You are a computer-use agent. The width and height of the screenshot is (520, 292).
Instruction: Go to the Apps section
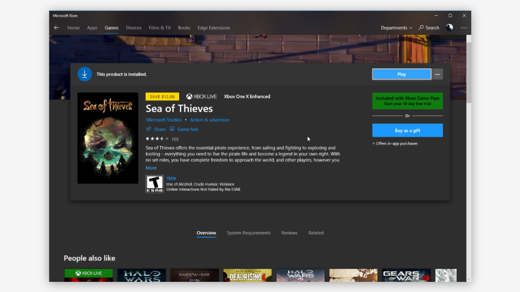(92, 28)
